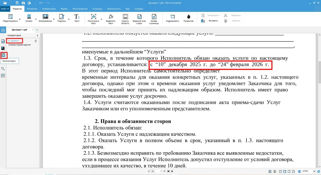Click the Текст tool icon

point(77,18)
